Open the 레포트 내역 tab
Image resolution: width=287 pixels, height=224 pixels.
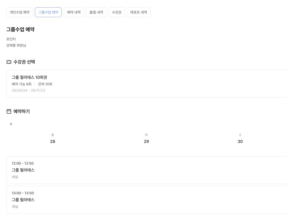click(x=139, y=12)
